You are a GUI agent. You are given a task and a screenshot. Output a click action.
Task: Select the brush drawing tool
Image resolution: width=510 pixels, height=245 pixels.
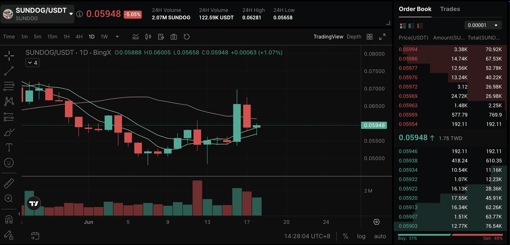(x=9, y=132)
